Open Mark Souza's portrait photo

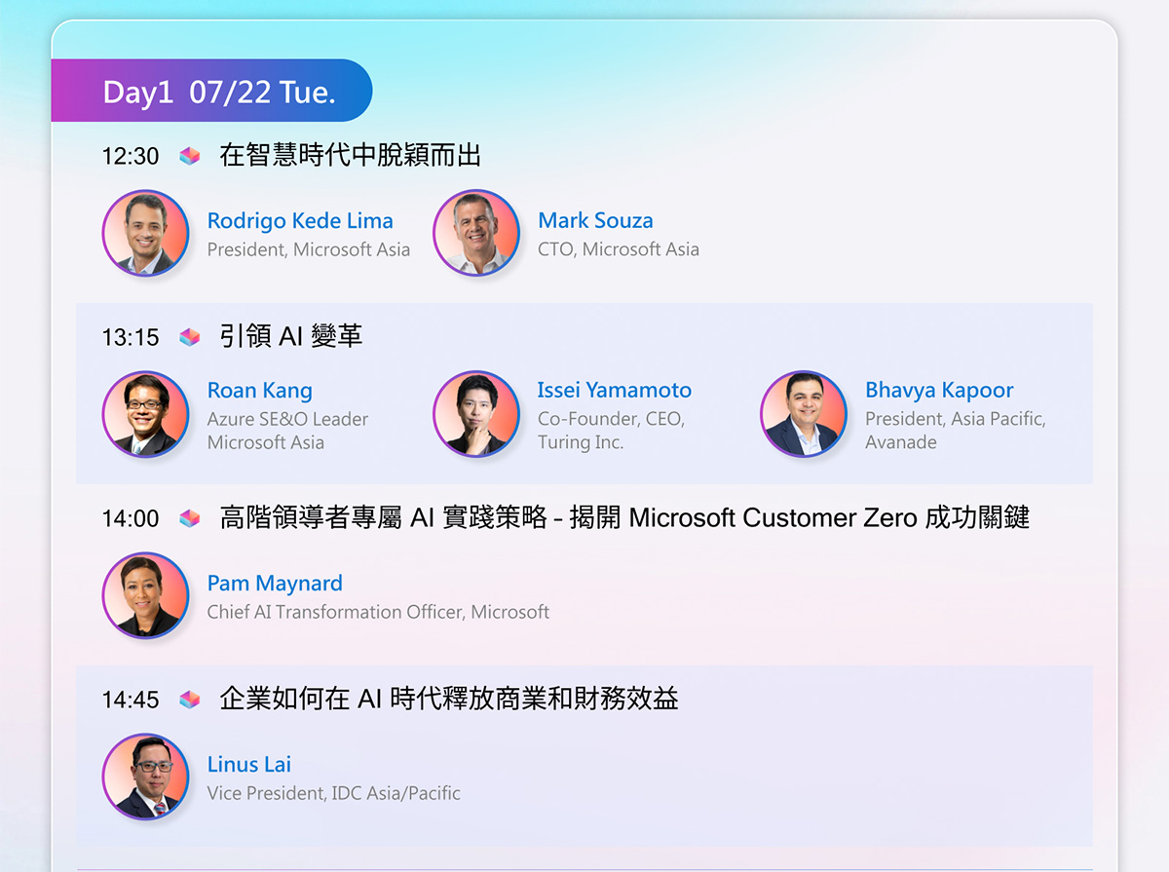coord(476,234)
